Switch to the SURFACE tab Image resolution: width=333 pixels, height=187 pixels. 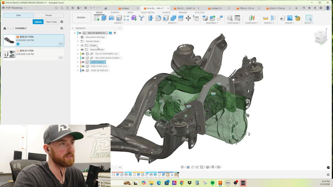[115, 13]
